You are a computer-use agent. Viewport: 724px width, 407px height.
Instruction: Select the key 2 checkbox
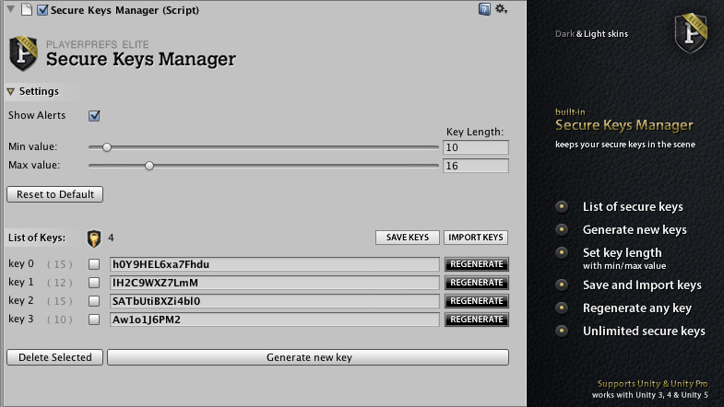tap(94, 301)
